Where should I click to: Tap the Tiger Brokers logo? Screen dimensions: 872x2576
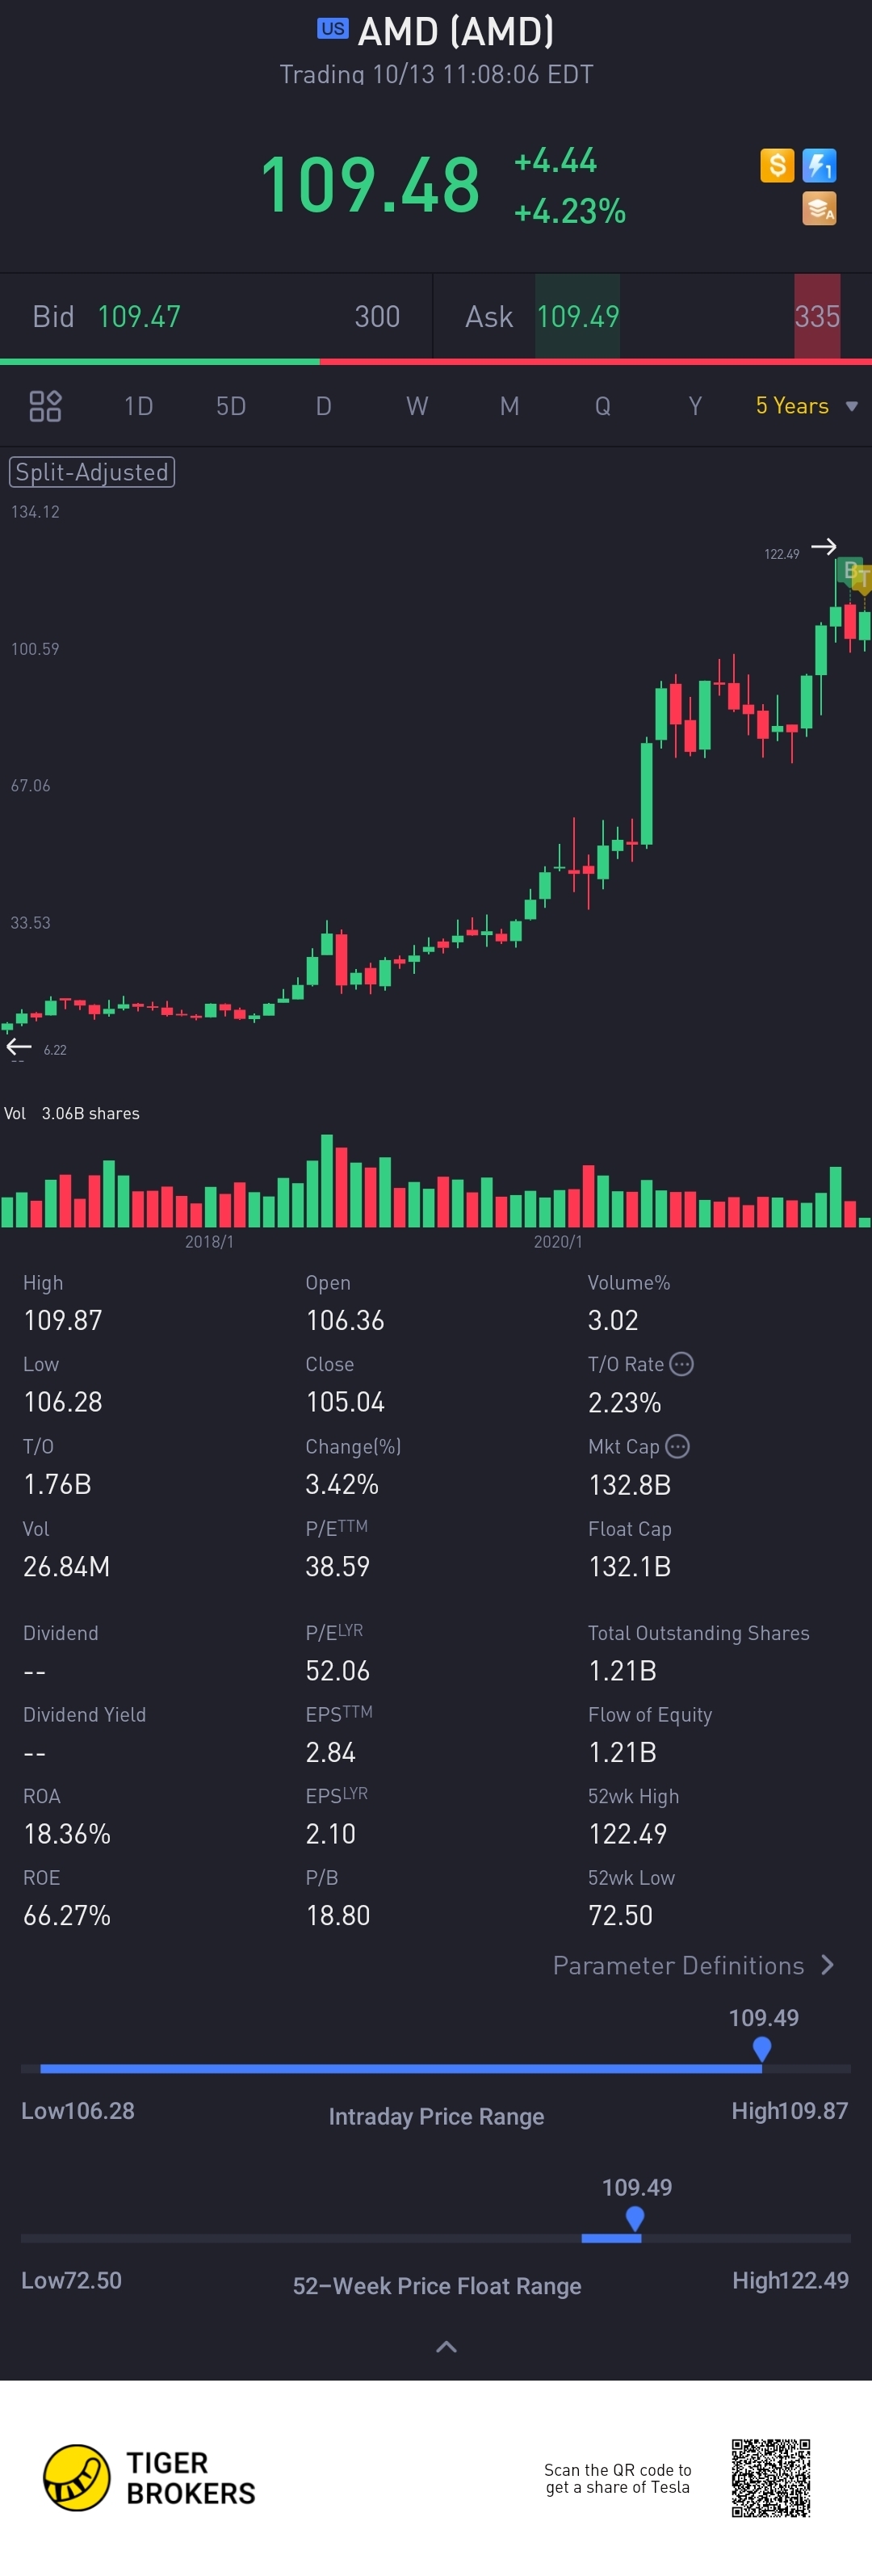[x=77, y=2477]
